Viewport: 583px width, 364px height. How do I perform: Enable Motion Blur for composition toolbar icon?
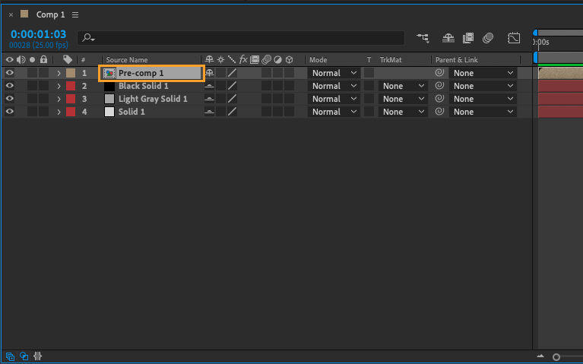point(488,37)
